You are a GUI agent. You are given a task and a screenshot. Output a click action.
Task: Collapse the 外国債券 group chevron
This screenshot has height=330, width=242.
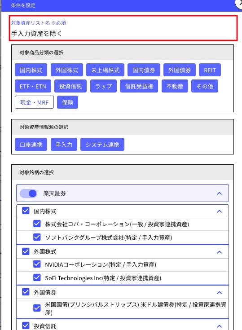click(x=220, y=293)
